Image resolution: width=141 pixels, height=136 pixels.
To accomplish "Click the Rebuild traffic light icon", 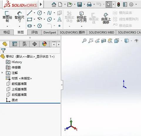I will click(119, 4).
